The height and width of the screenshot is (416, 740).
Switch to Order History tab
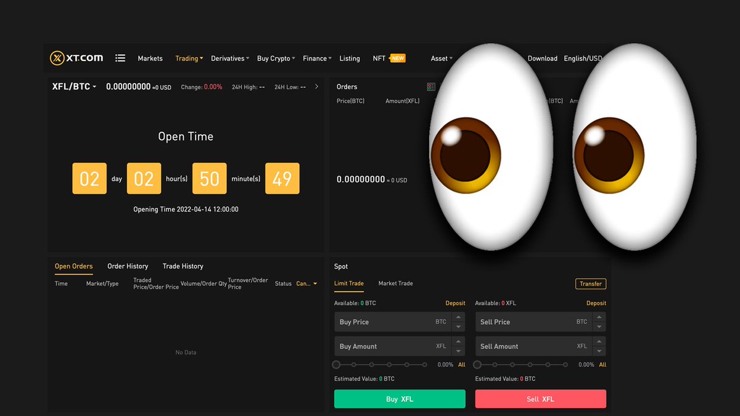click(128, 266)
